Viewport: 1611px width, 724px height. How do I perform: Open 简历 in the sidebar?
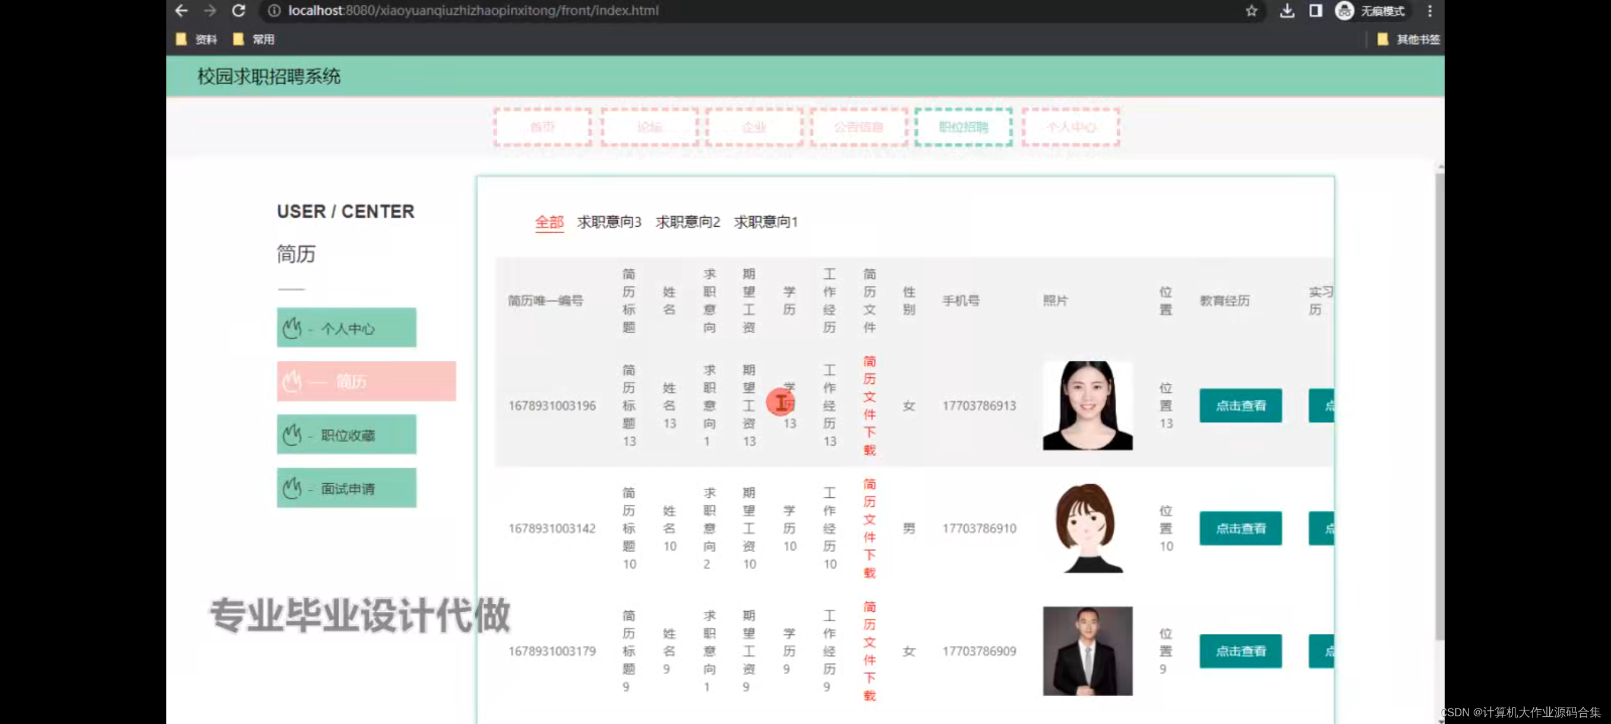point(367,381)
